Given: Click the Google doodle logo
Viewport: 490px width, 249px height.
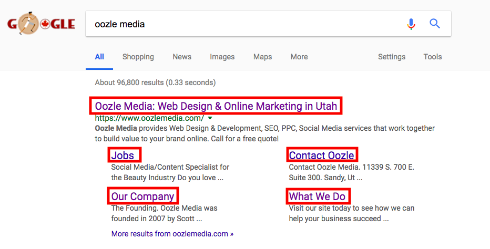Looking at the screenshot, I should [x=41, y=24].
